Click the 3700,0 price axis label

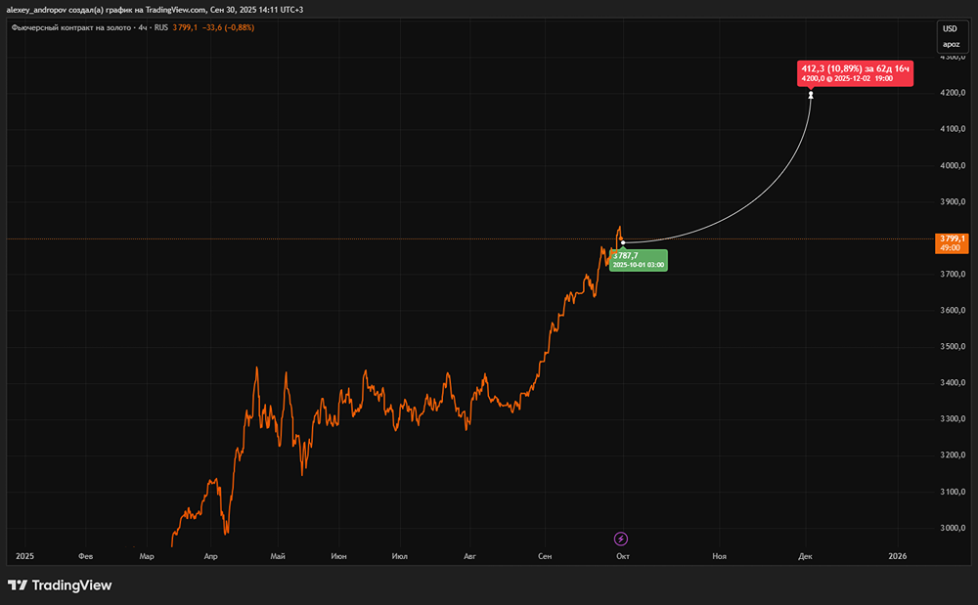pyautogui.click(x=953, y=274)
